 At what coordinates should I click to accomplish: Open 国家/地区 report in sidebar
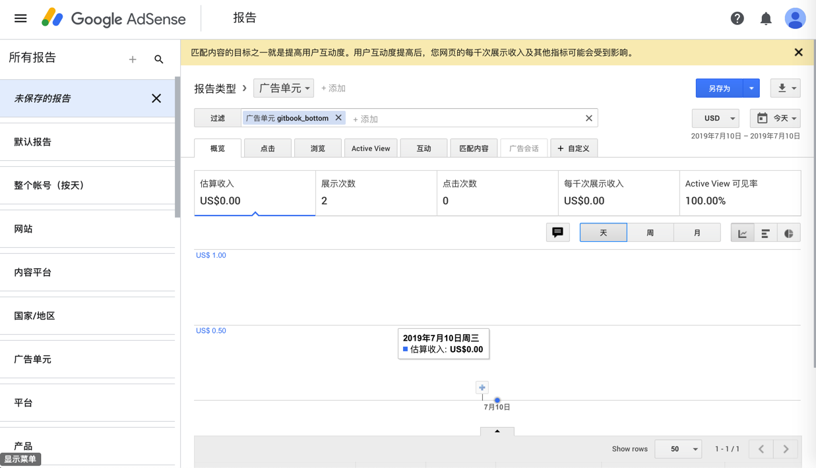pyautogui.click(x=34, y=316)
